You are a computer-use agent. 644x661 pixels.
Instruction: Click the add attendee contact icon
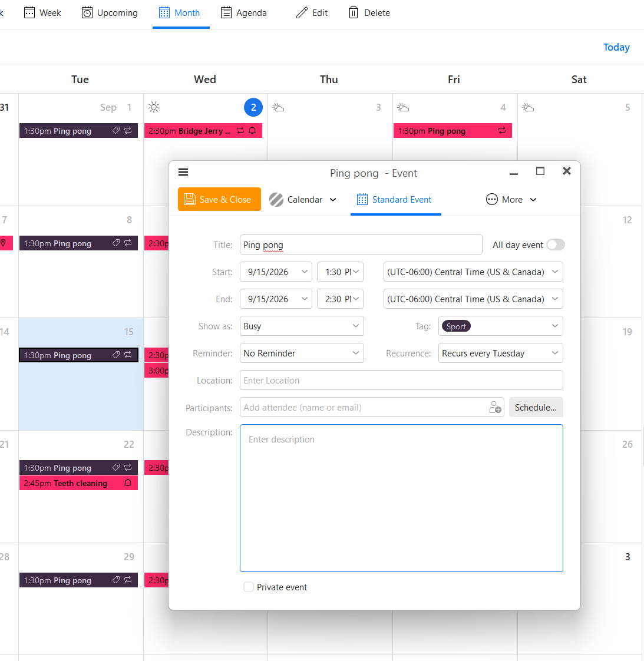[495, 407]
